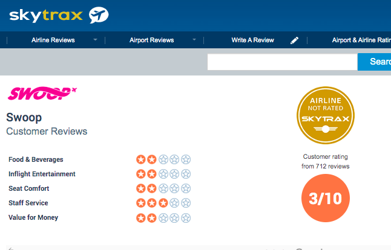391x250 pixels.
Task: Click the Inflight Entertainment label
Action: click(x=42, y=174)
